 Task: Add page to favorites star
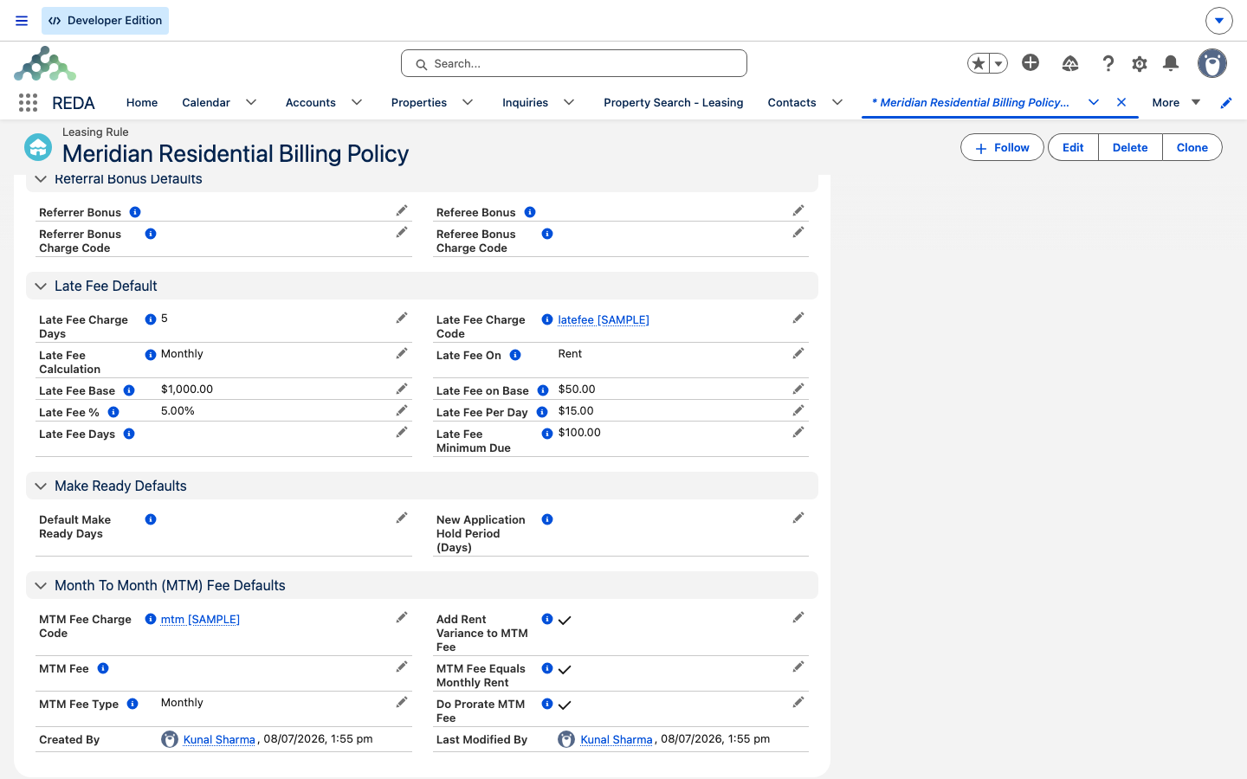pyautogui.click(x=979, y=63)
